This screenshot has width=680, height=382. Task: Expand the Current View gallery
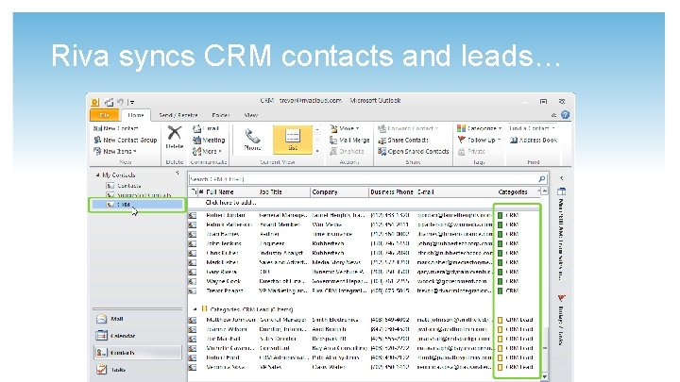pyautogui.click(x=317, y=151)
